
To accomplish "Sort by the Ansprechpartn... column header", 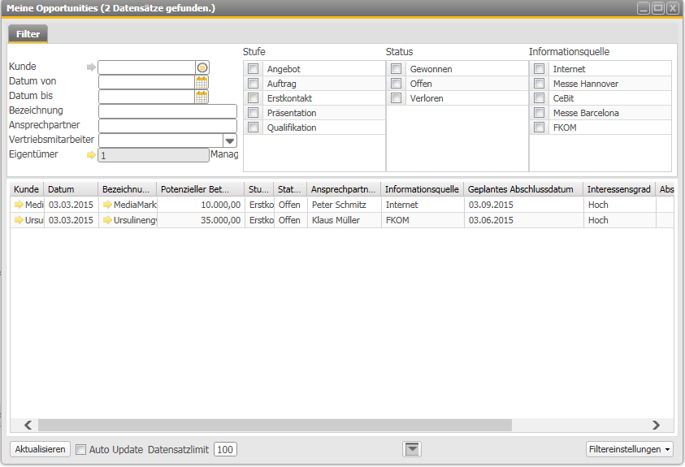I will point(344,189).
